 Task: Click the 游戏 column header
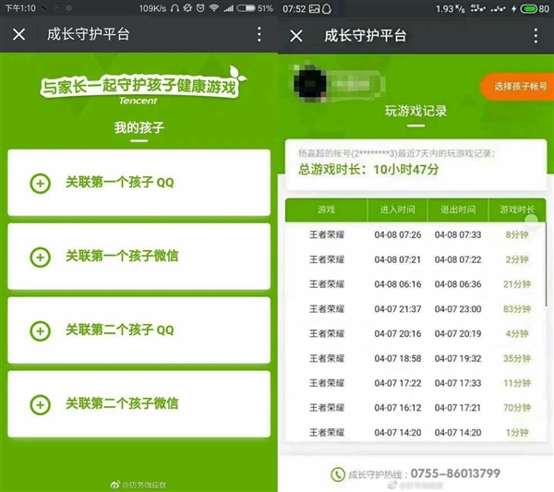(x=326, y=210)
